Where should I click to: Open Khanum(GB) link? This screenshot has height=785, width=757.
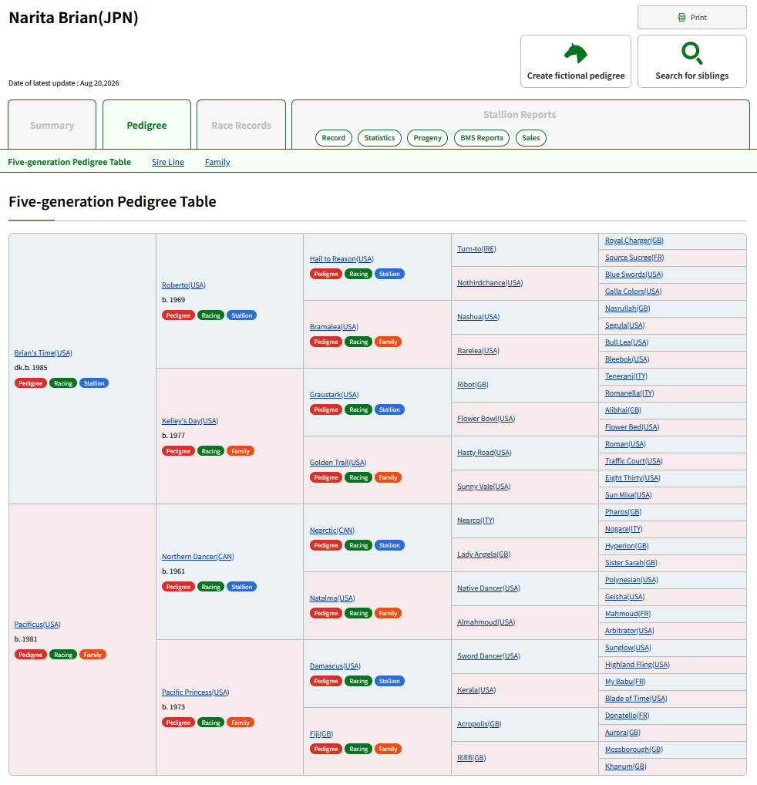(625, 766)
